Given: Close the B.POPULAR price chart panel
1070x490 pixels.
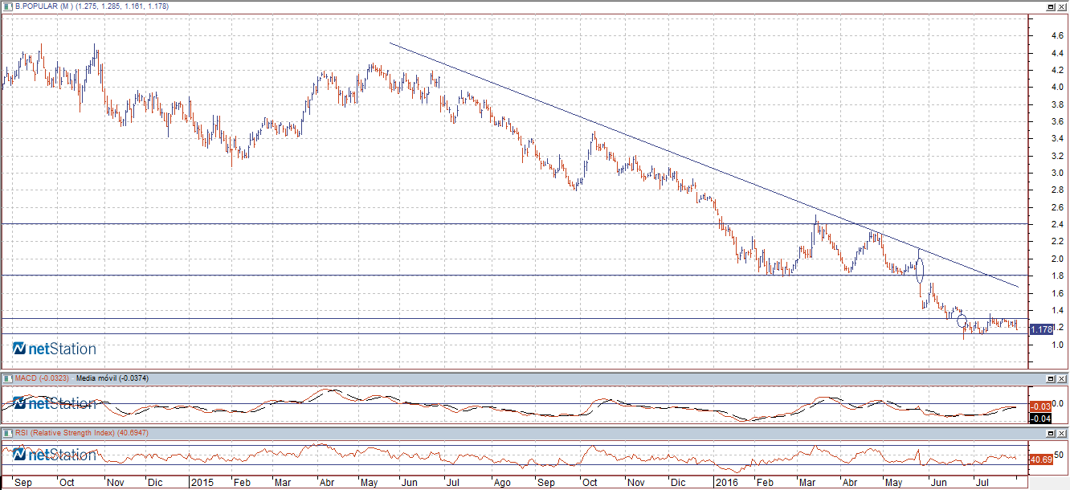Looking at the screenshot, I should point(1062,6).
